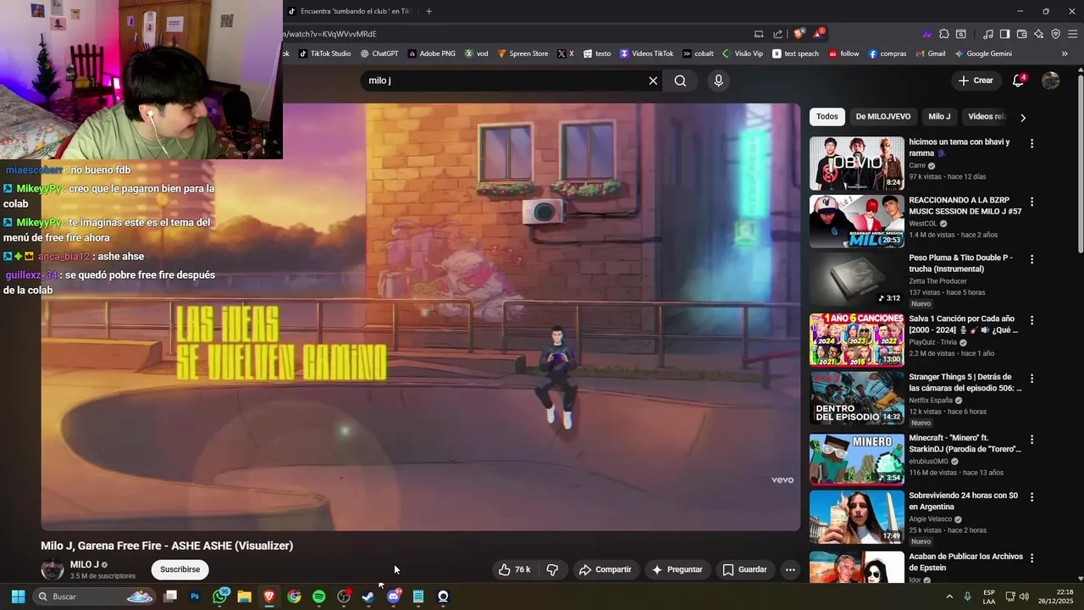Open thumbnail for hicimos un tema con bhavi

pos(856,164)
